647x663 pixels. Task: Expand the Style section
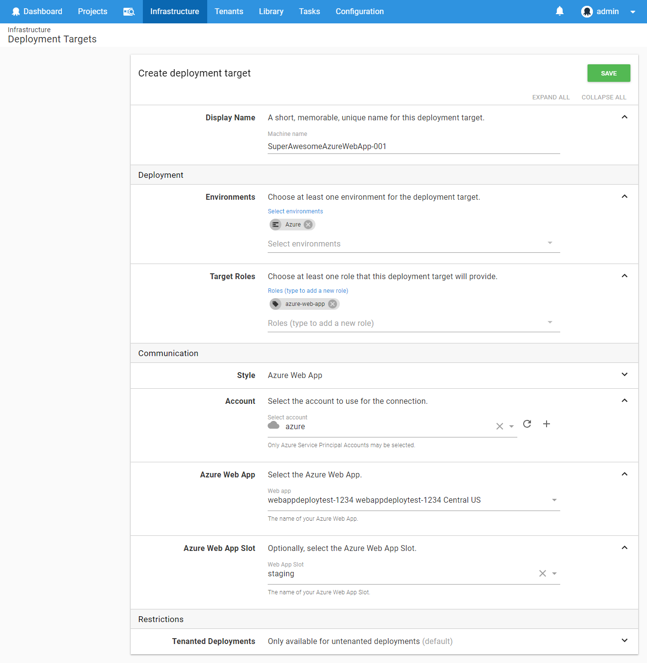[x=624, y=375]
